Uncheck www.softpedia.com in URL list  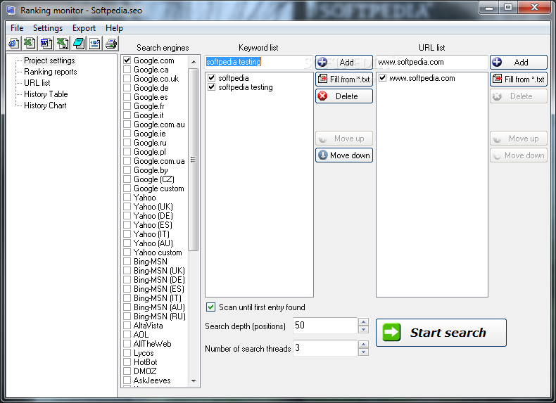[x=383, y=77]
